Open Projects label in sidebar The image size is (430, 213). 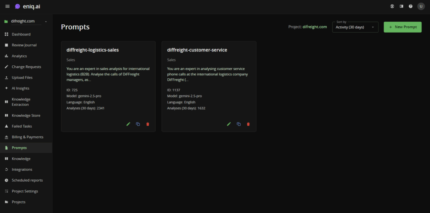pos(18,202)
